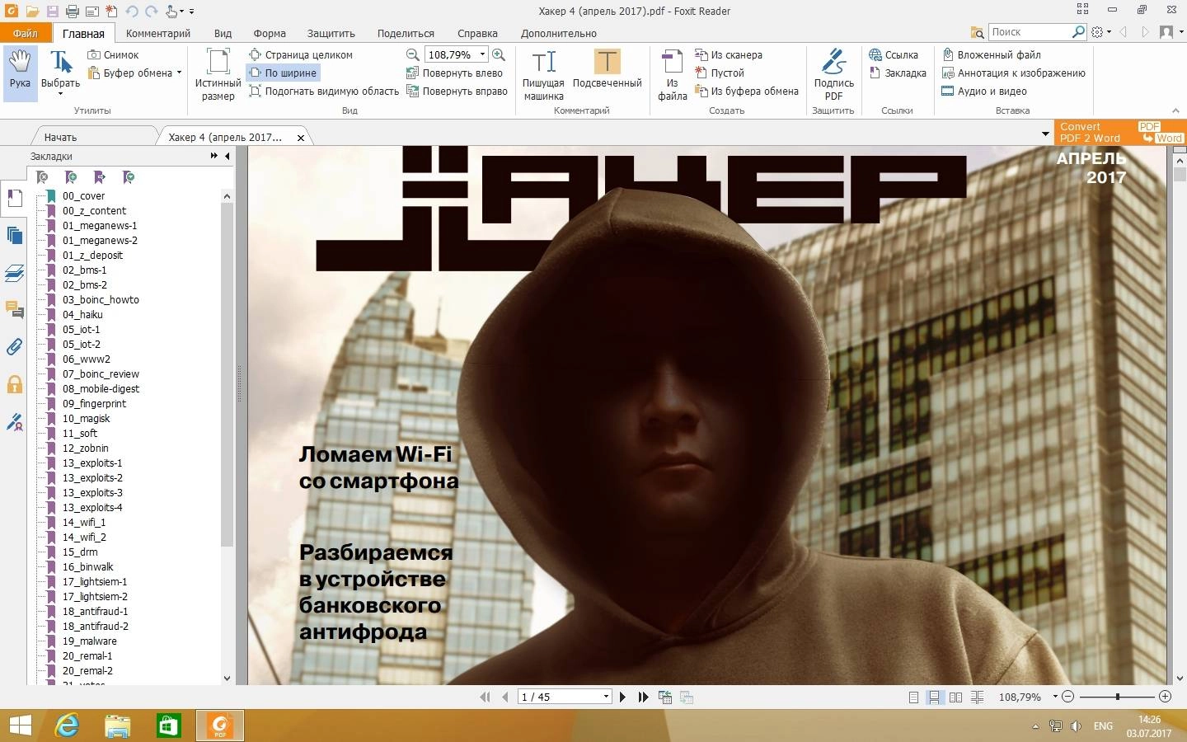This screenshot has width=1187, height=742.
Task: Open the pages thumbnails side panel
Action: 14,235
